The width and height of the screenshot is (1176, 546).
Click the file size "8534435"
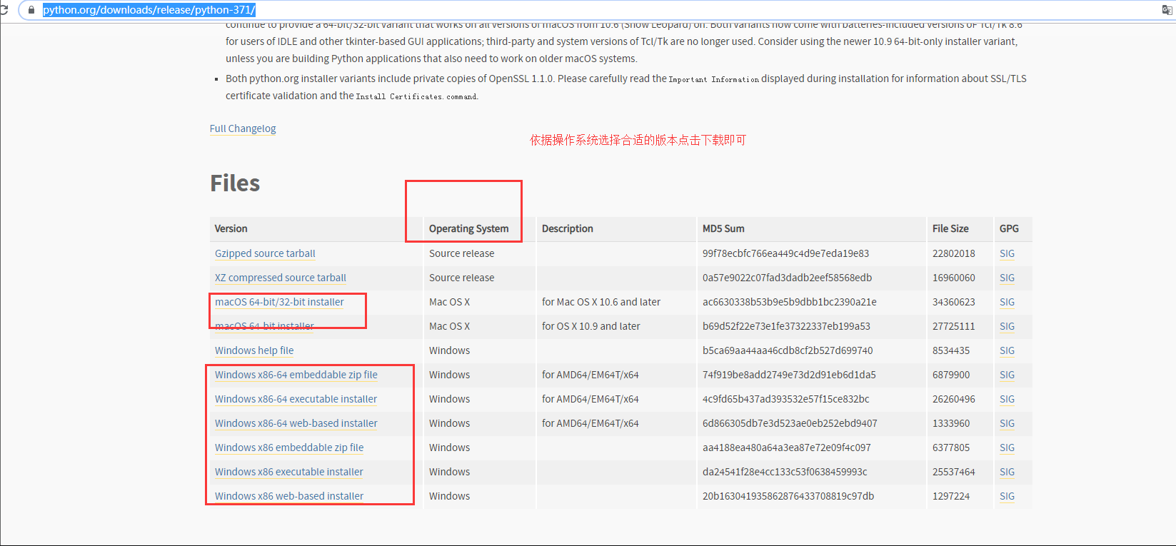click(951, 350)
